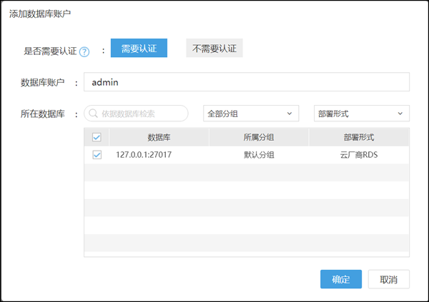The width and height of the screenshot is (429, 302).
Task: Click the 数据库 column header
Action: pos(158,137)
